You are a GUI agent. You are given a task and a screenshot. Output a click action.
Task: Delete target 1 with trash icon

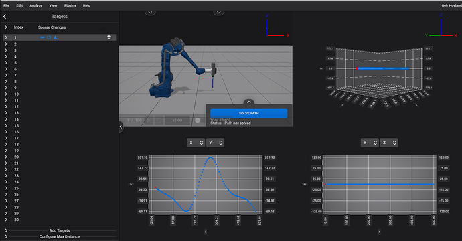tap(109, 37)
